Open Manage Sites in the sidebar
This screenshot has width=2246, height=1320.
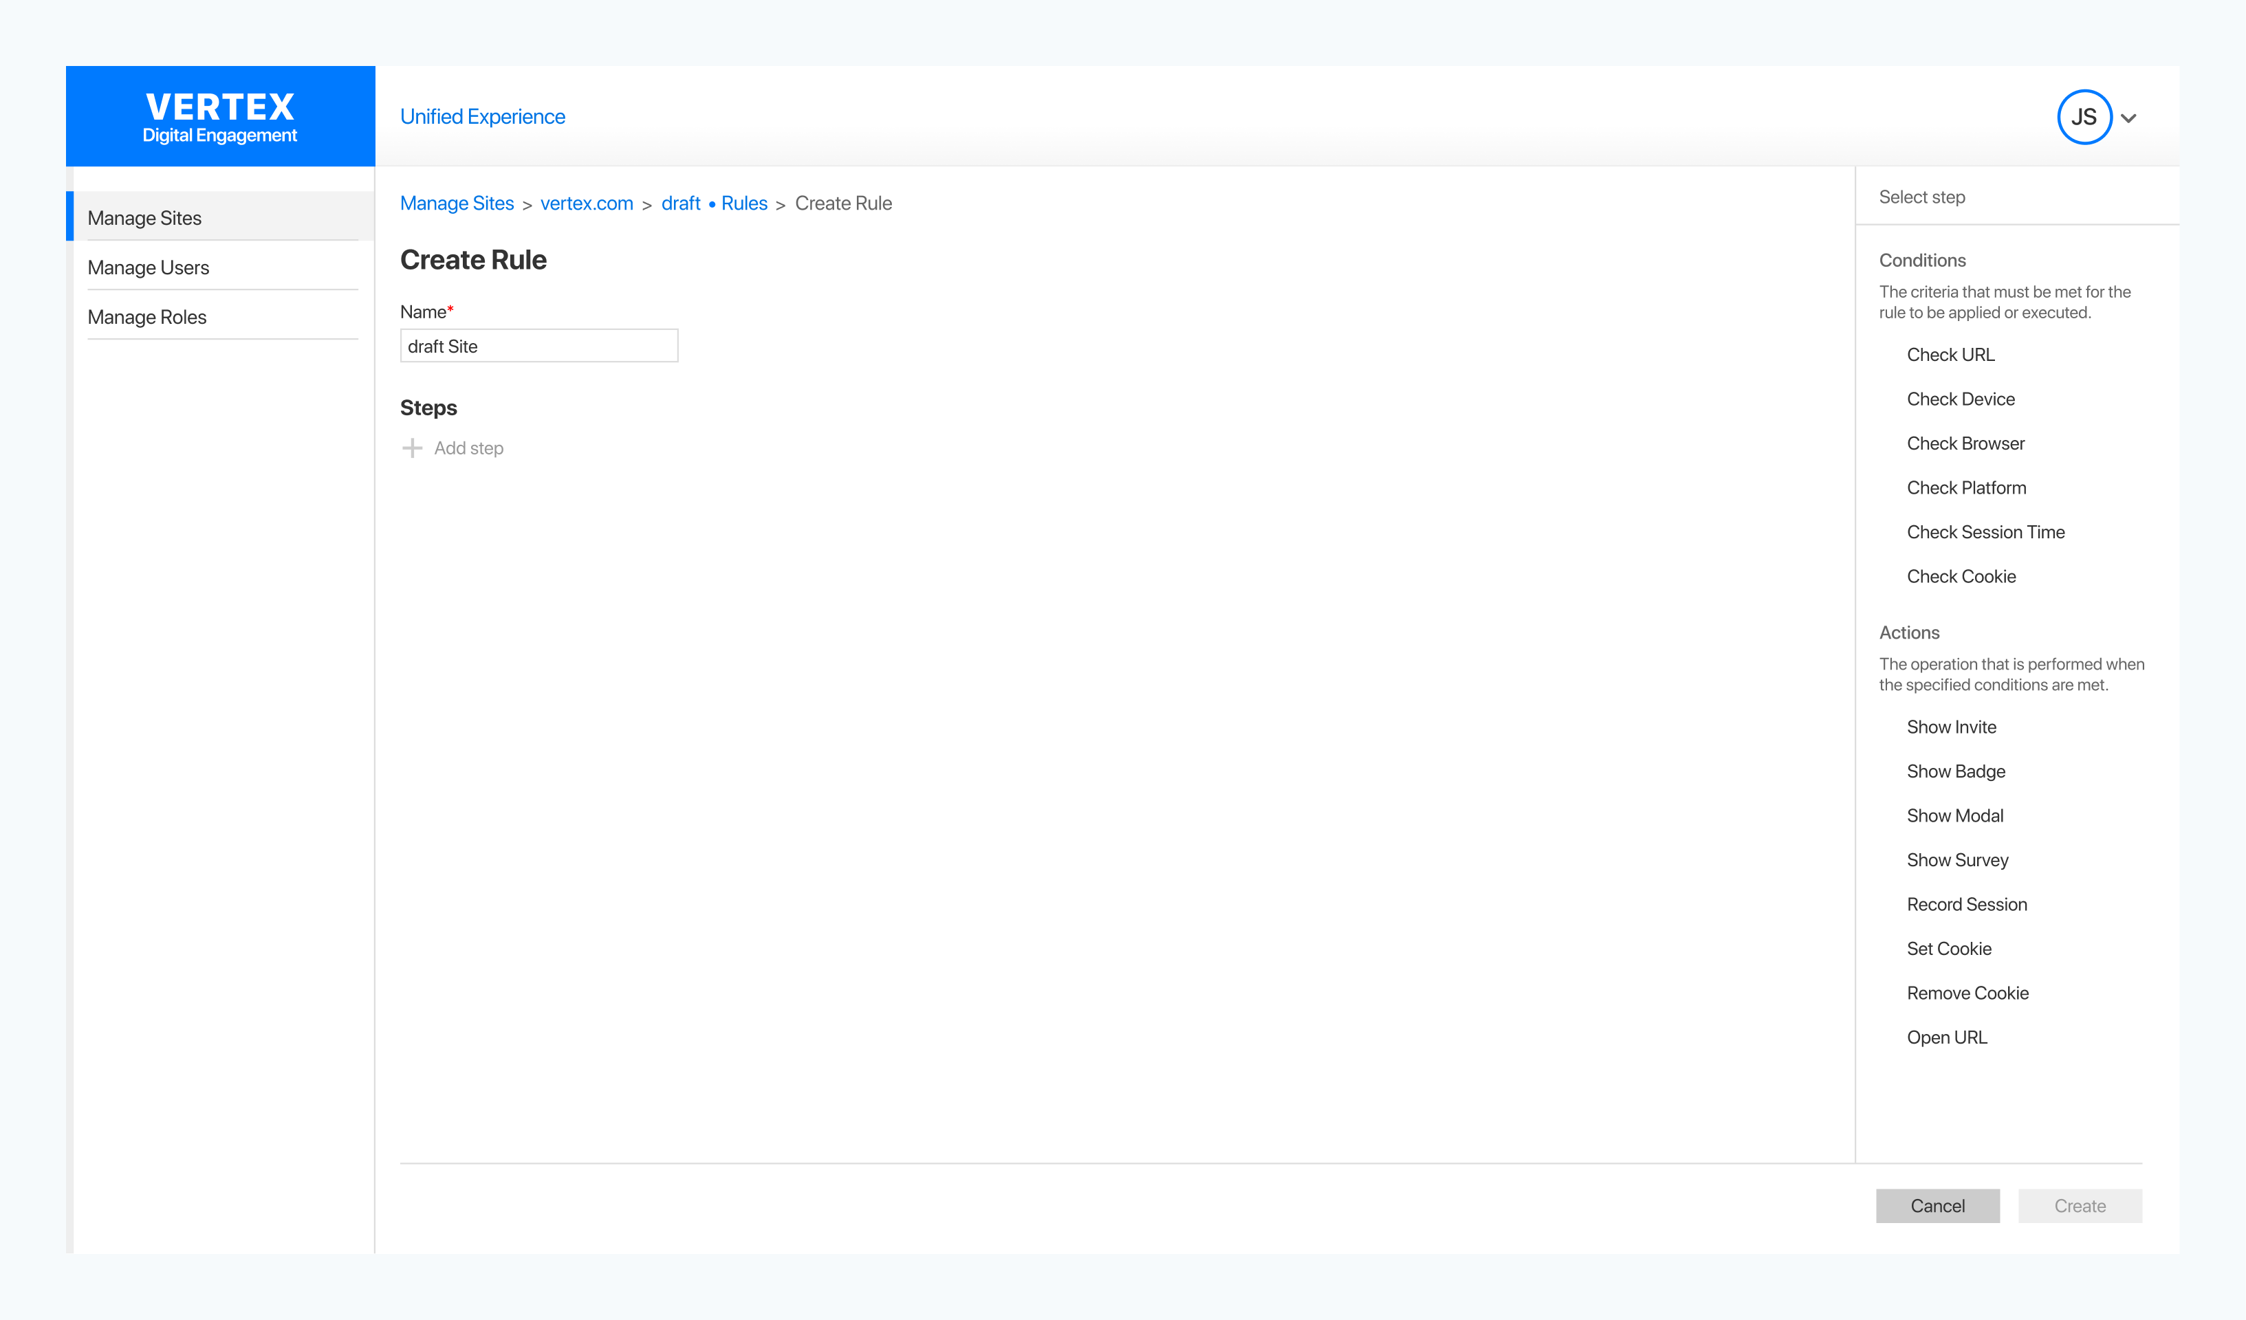(x=144, y=217)
